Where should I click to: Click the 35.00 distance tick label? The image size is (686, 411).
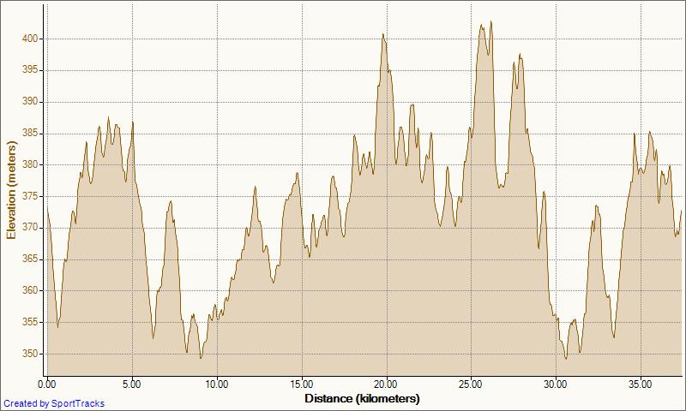pyautogui.click(x=641, y=384)
